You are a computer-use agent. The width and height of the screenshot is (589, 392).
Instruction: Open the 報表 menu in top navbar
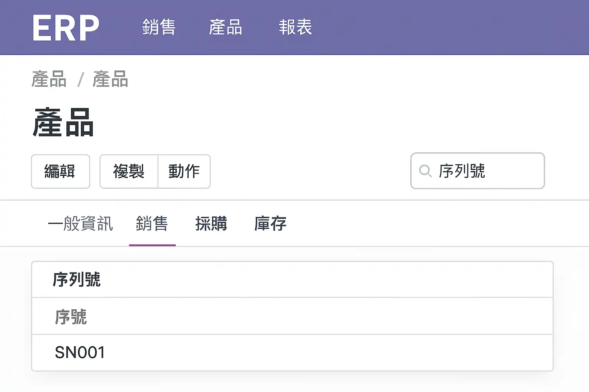(x=295, y=28)
